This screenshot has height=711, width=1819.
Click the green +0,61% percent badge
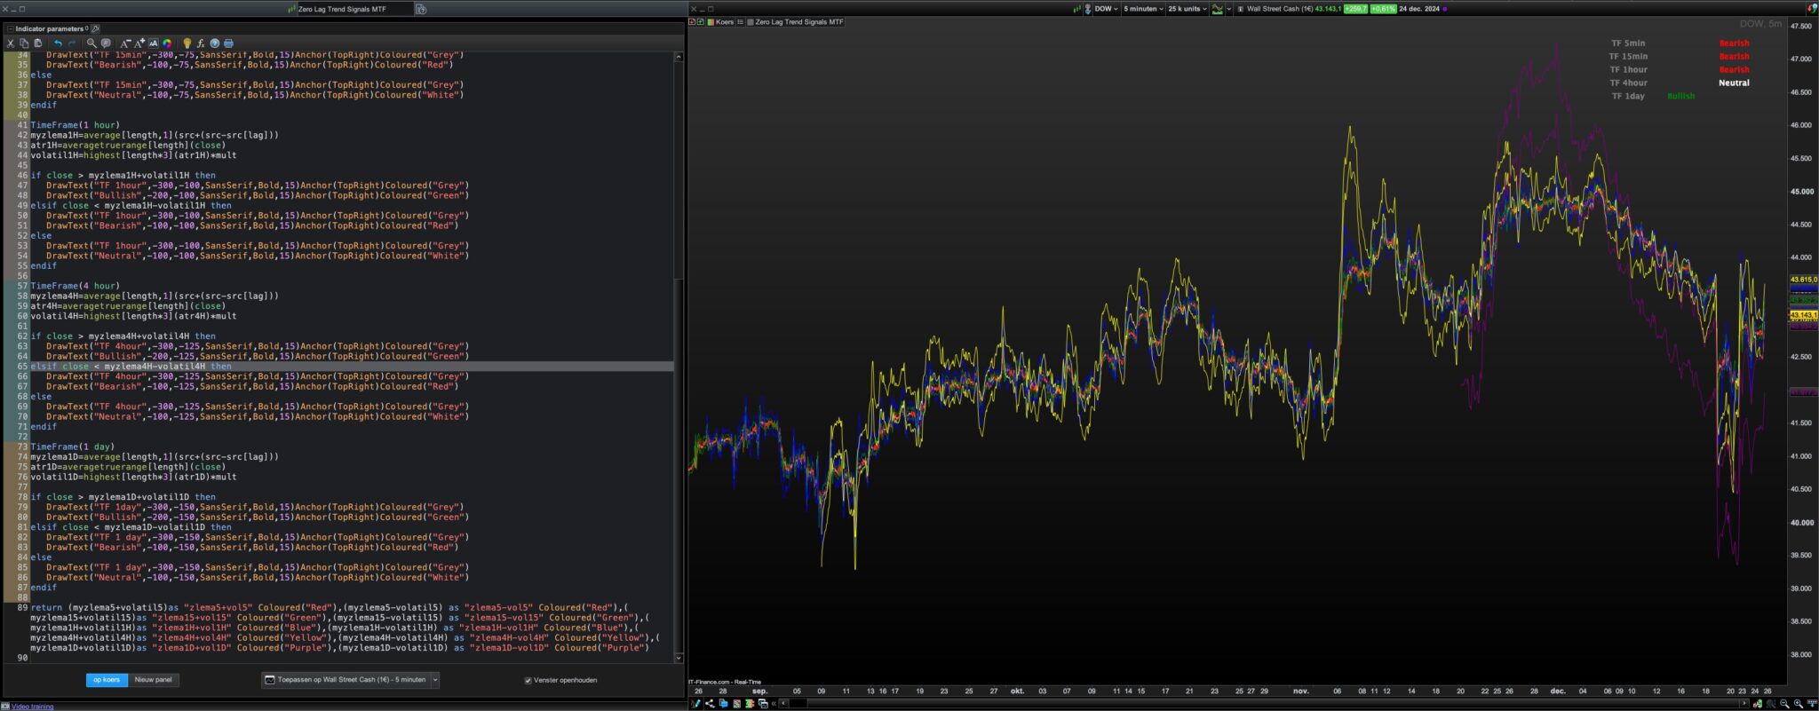[x=1383, y=9]
